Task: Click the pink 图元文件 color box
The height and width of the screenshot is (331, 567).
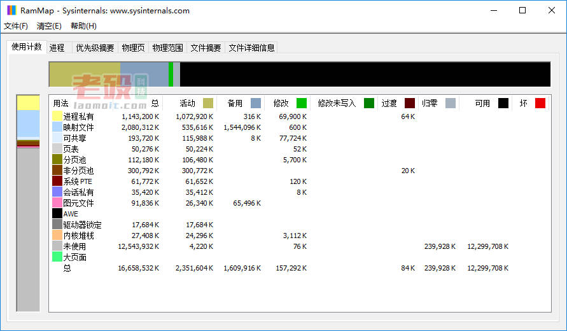Action: (57, 202)
